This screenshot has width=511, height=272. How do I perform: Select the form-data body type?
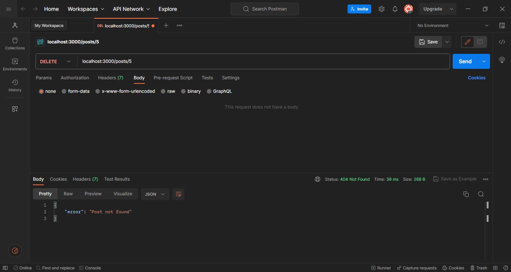pos(76,91)
